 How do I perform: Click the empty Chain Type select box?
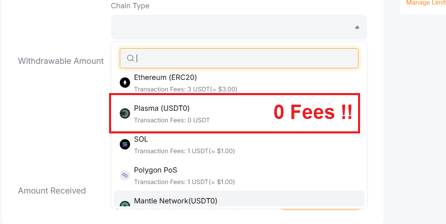pos(231,27)
